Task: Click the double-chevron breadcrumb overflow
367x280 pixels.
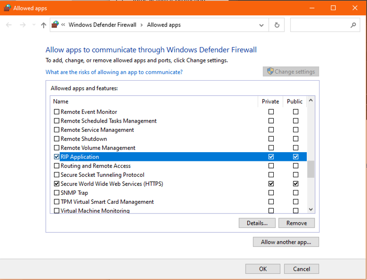Action: click(63, 25)
